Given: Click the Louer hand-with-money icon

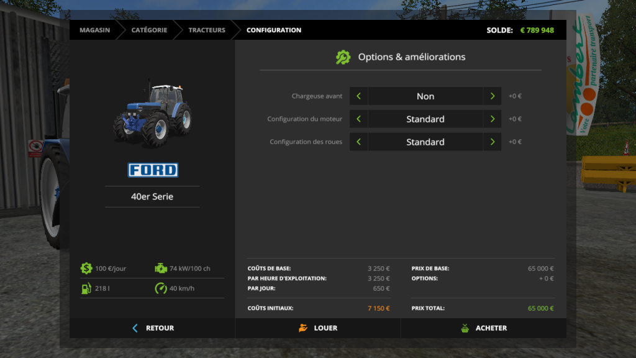Looking at the screenshot, I should pyautogui.click(x=303, y=328).
